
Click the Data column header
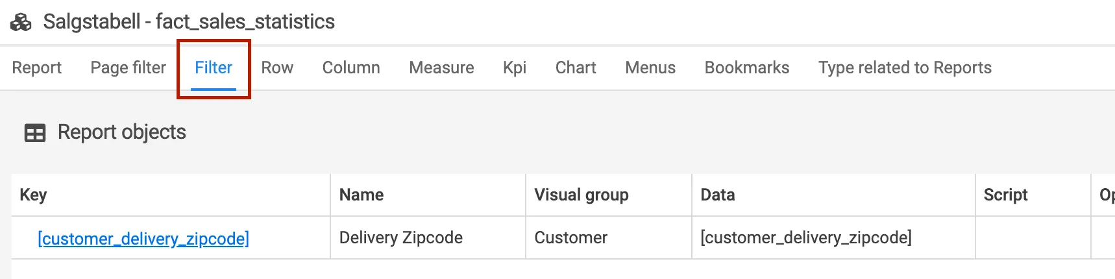718,195
